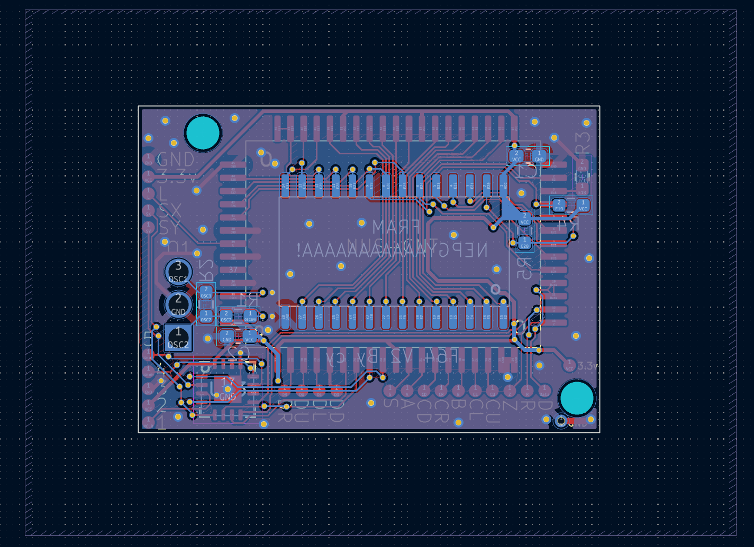Viewport: 754px width, 547px height.
Task: Select test pad labeled Z
Action: (510, 391)
